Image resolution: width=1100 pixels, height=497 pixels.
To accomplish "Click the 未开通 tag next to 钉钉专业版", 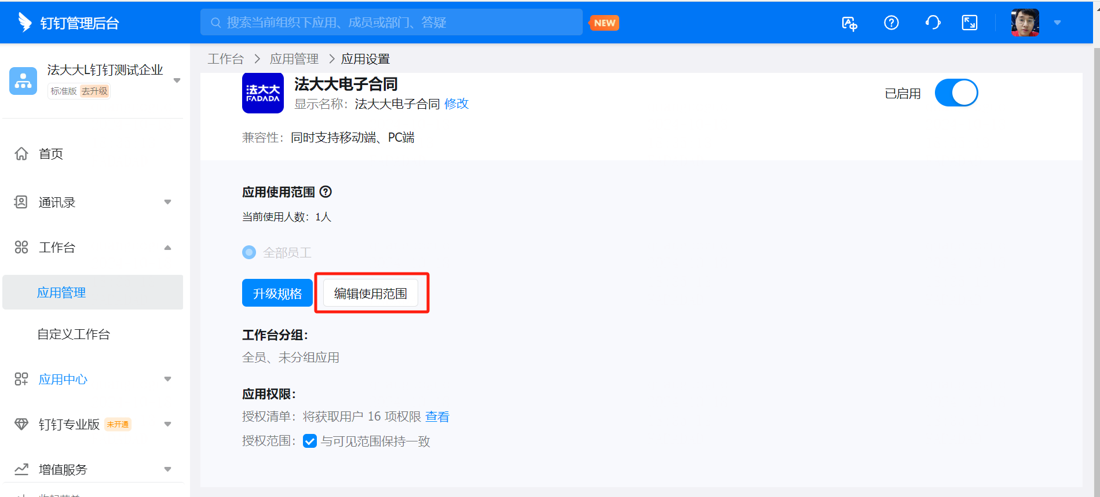I will [x=118, y=424].
